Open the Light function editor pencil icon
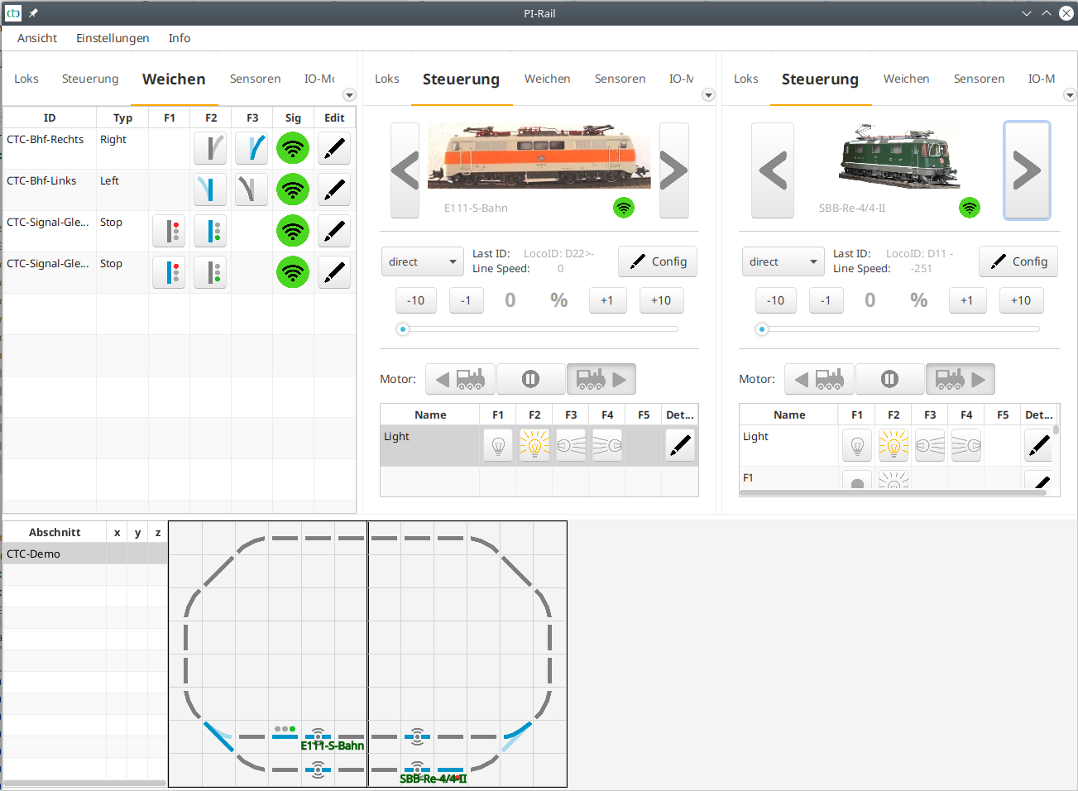Screen dimensions: 1078x791 coord(679,444)
